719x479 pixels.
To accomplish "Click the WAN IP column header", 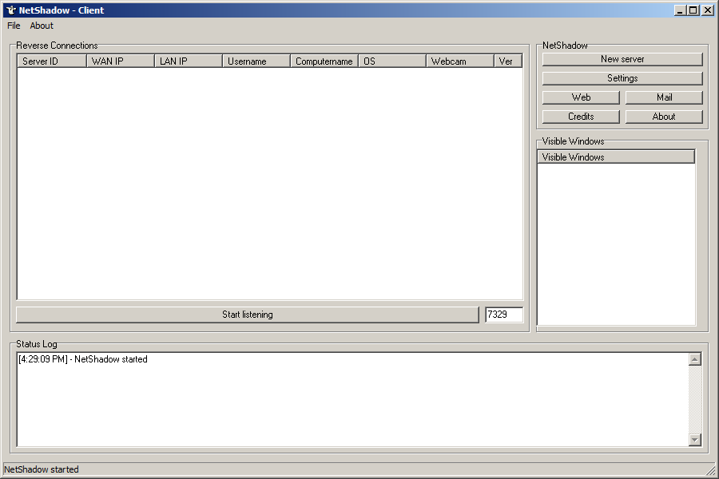I will (x=120, y=61).
